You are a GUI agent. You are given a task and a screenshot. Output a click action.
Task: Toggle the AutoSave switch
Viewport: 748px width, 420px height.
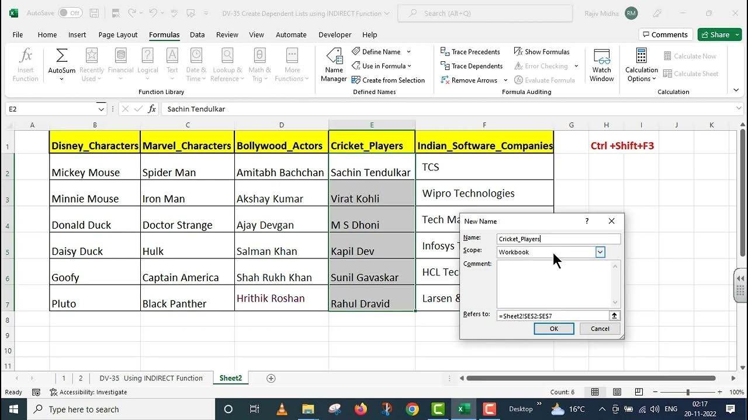tap(71, 13)
